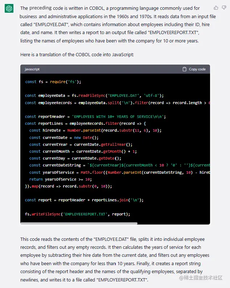The width and height of the screenshot is (230, 288).
Task: Click the thumbs down feedback icon
Action: [x=224, y=8]
